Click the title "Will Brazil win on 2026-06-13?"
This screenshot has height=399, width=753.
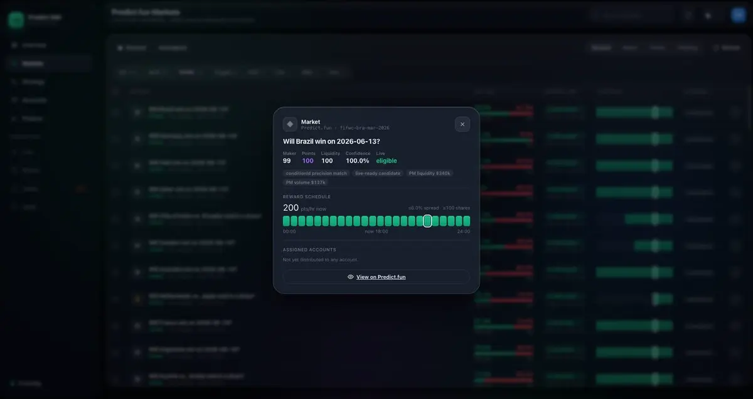(331, 141)
